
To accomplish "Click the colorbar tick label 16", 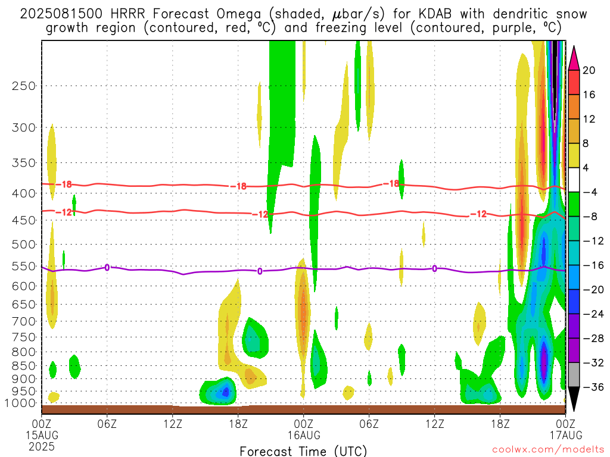I will click(589, 95).
